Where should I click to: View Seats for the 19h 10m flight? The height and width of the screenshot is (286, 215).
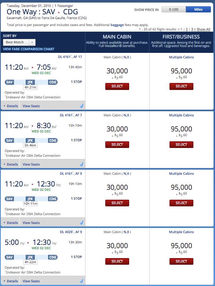[31, 223]
